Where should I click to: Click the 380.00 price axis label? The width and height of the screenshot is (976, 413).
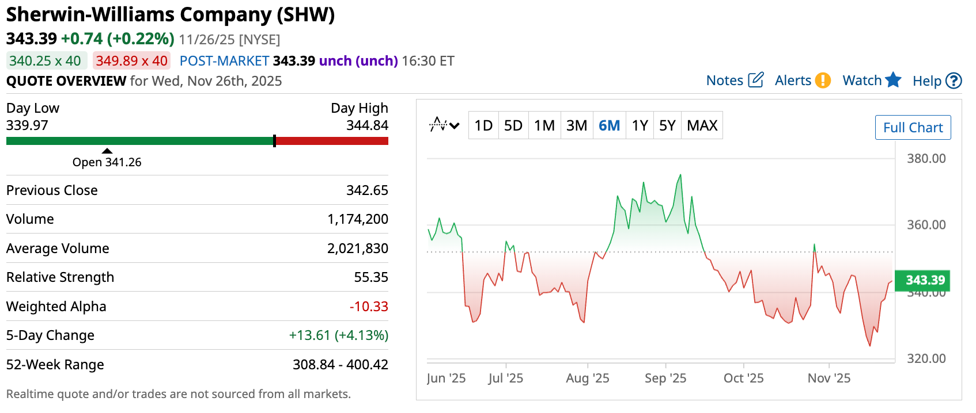tap(926, 158)
